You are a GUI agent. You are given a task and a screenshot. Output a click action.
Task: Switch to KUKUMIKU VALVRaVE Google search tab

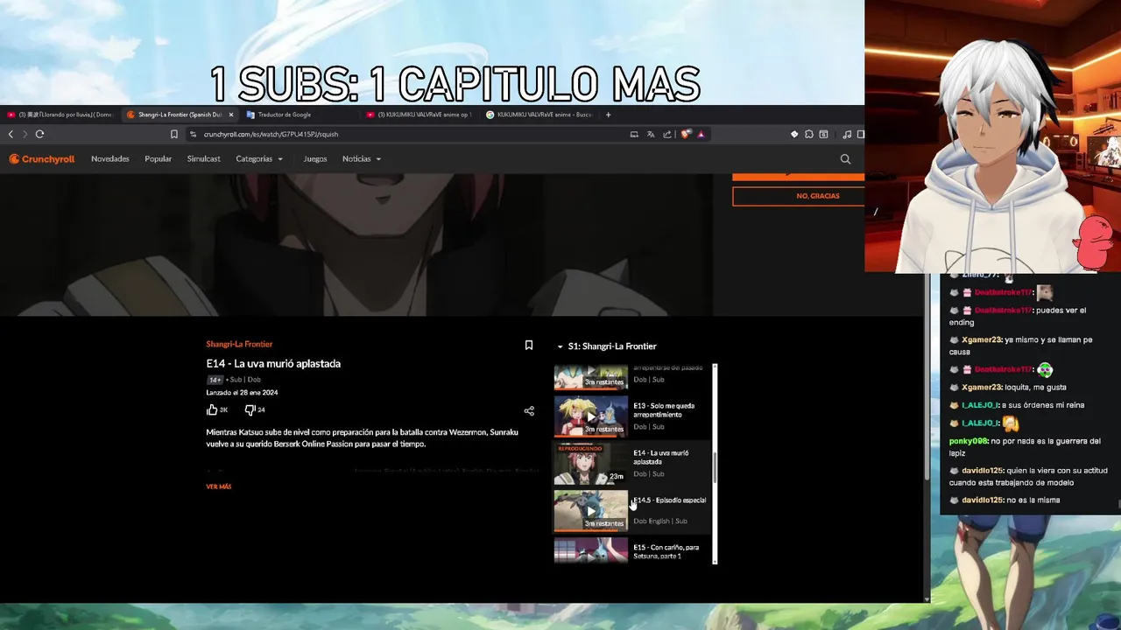(539, 115)
